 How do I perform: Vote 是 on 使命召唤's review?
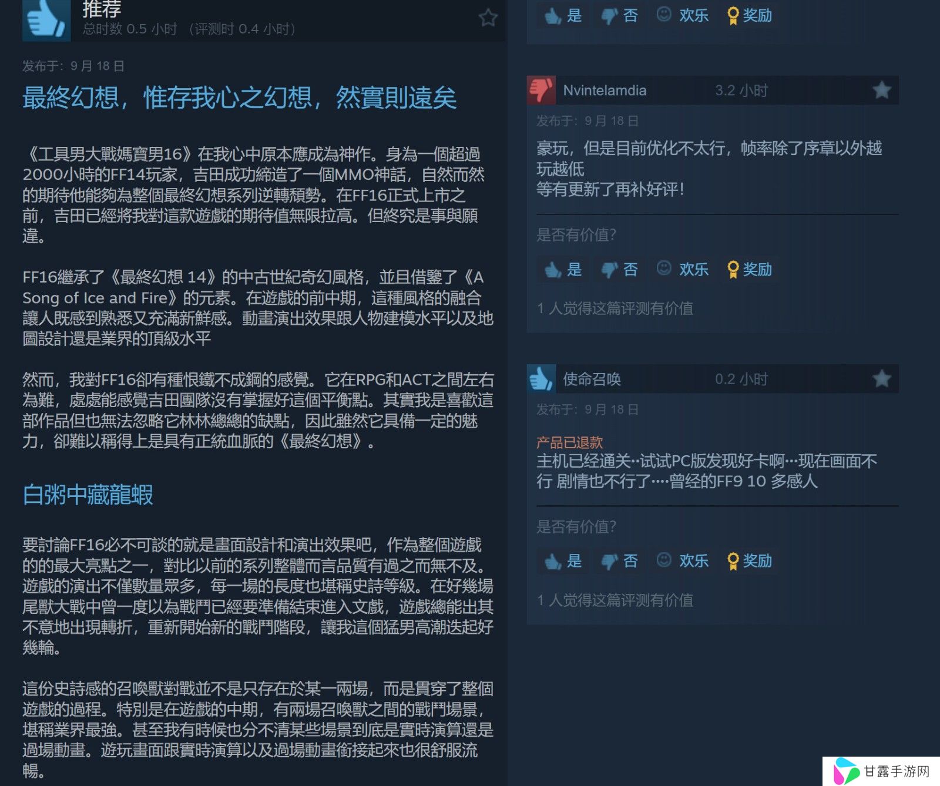point(563,561)
